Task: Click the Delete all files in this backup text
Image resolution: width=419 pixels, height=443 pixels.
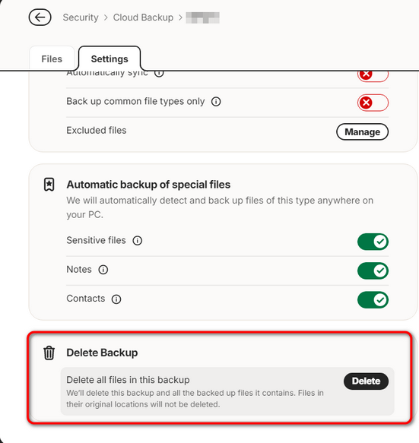Action: [128, 380]
